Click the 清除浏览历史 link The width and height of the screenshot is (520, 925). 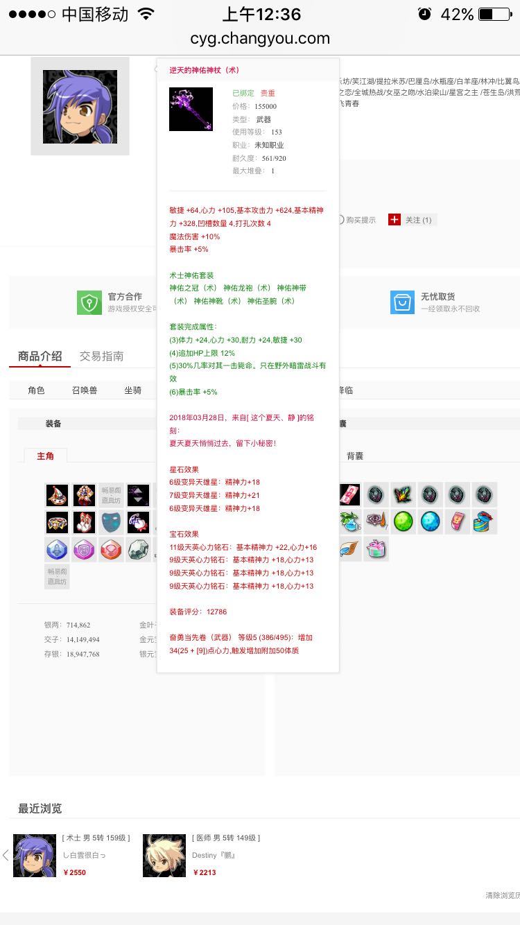pyautogui.click(x=503, y=895)
